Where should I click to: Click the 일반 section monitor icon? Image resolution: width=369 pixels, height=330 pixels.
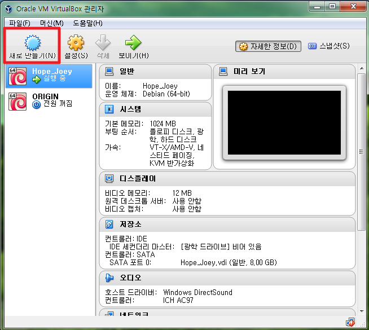pyautogui.click(x=109, y=71)
